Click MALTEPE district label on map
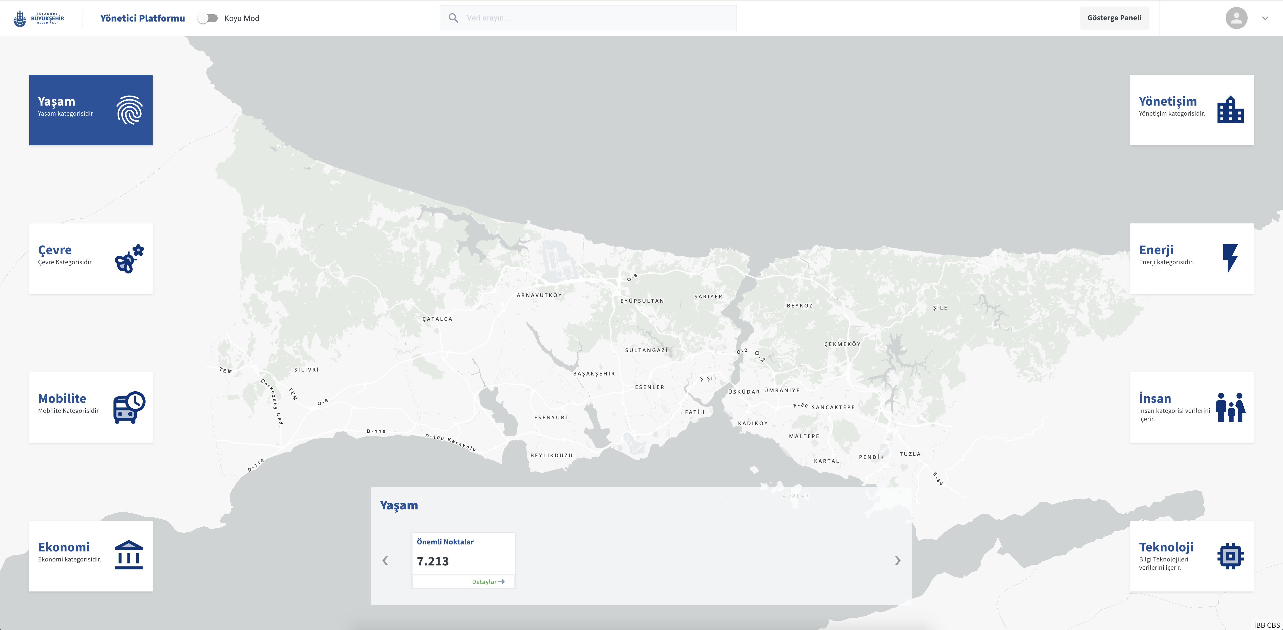This screenshot has width=1283, height=630. click(x=804, y=437)
